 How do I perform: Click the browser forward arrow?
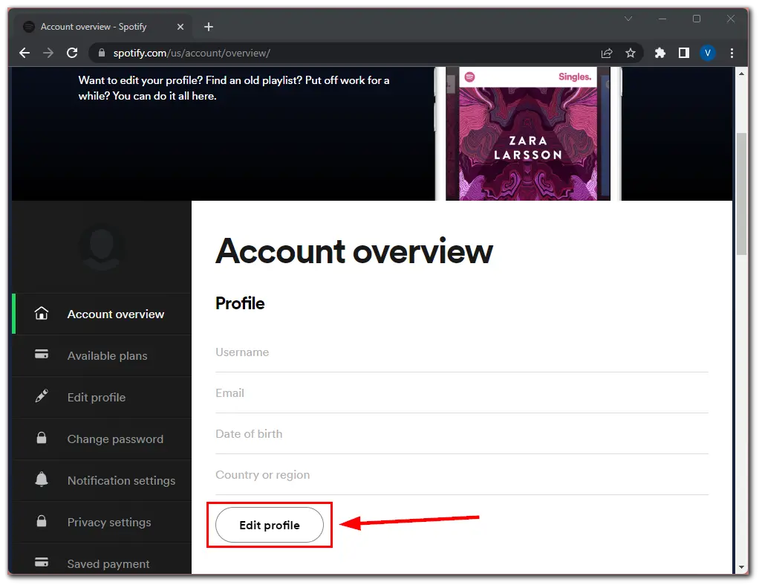click(x=48, y=53)
